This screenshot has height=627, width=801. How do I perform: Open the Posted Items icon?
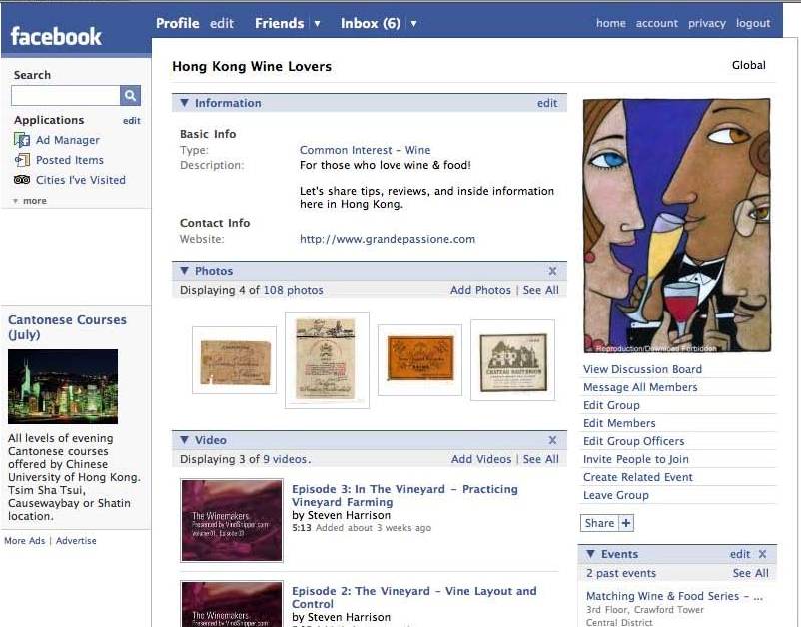click(22, 160)
